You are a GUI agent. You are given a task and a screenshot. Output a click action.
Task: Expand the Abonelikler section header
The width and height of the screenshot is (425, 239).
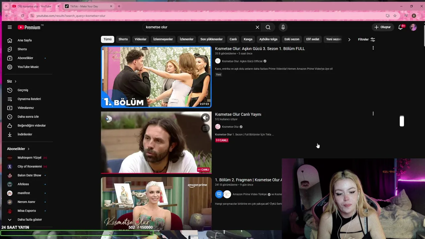[x=18, y=149]
